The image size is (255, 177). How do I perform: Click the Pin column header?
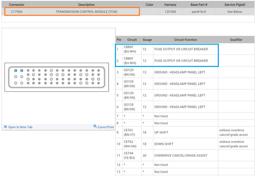[x=119, y=40]
